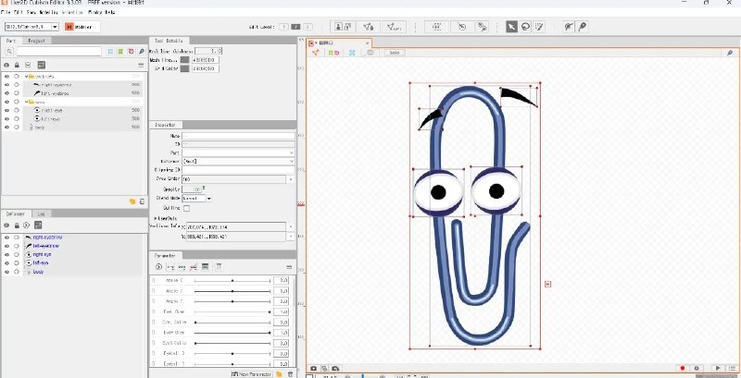Create a warp deformer from toolbar
This screenshot has width=741, height=378.
[437, 27]
